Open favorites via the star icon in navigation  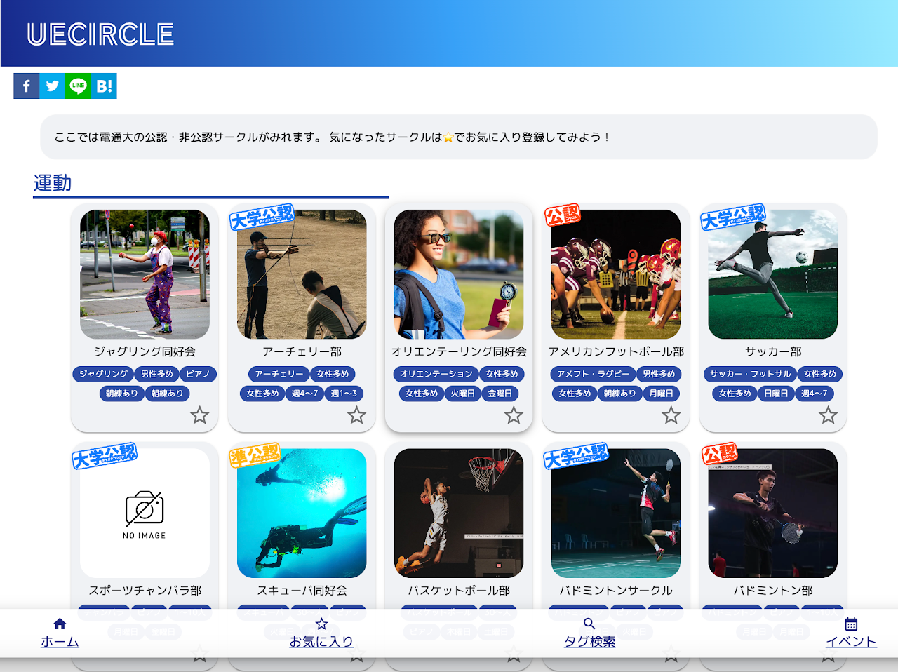click(321, 623)
